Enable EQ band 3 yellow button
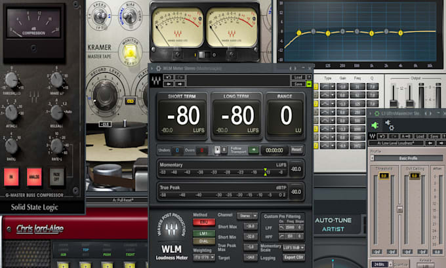446x268 pixels. click(x=315, y=104)
